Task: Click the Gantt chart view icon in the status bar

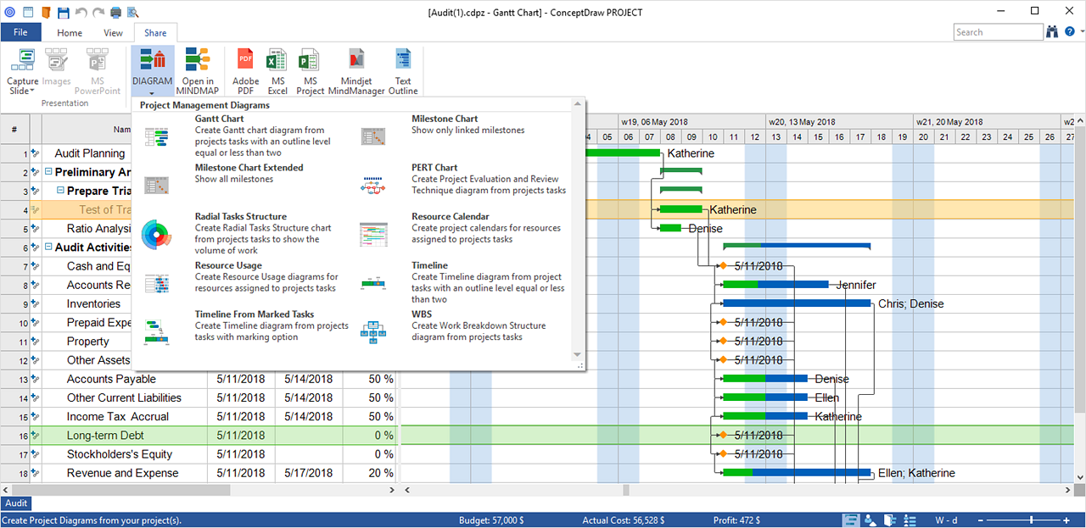Action: 851,520
